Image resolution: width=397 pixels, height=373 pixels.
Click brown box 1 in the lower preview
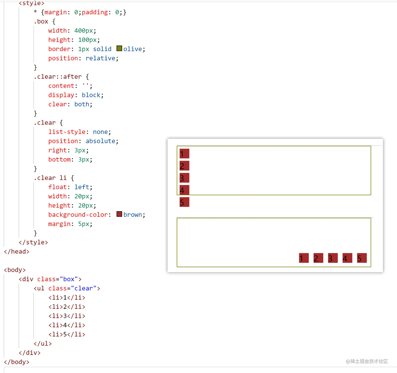[304, 258]
